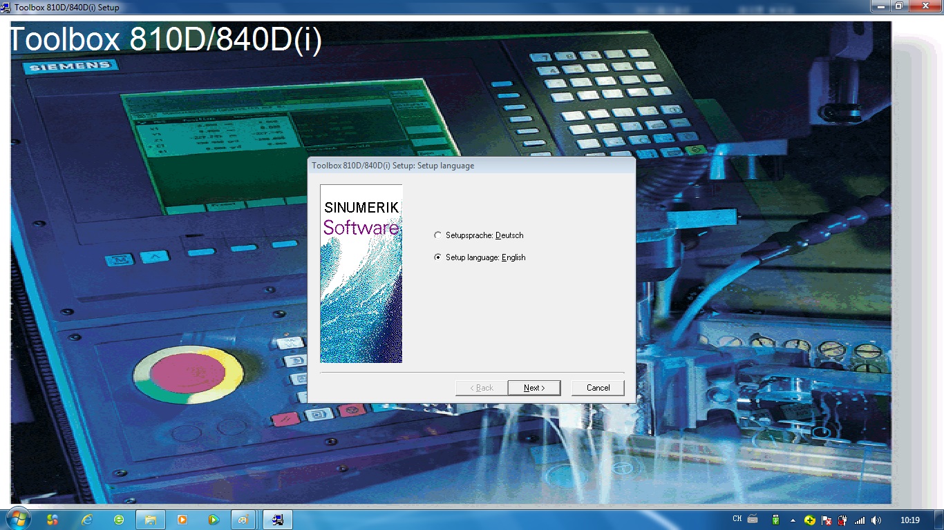
Task: Open the network signal tray icon
Action: pos(860,520)
